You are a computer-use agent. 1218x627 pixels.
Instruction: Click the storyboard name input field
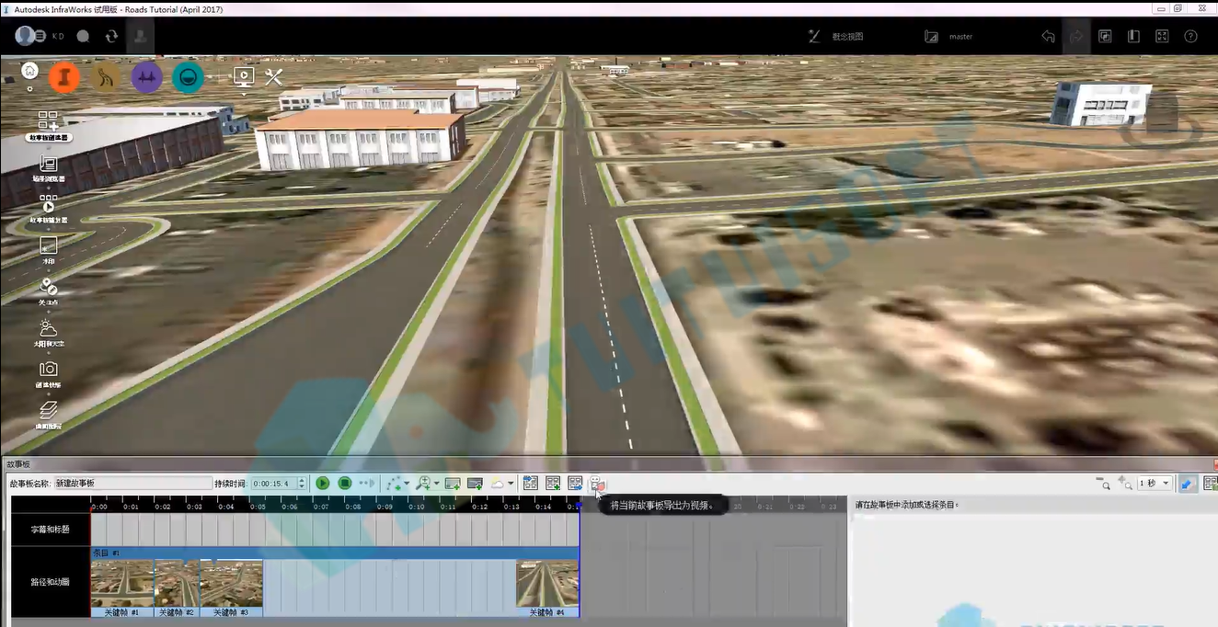pos(133,483)
